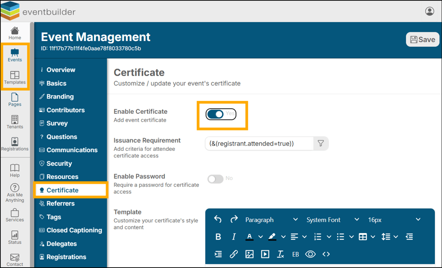Open Security menu item

click(x=70, y=164)
